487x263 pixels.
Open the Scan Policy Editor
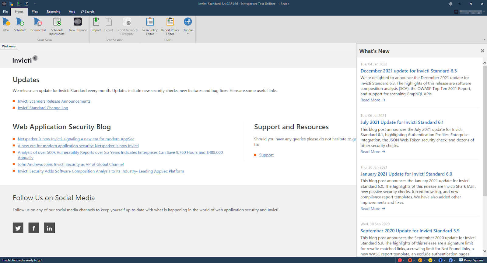click(150, 26)
